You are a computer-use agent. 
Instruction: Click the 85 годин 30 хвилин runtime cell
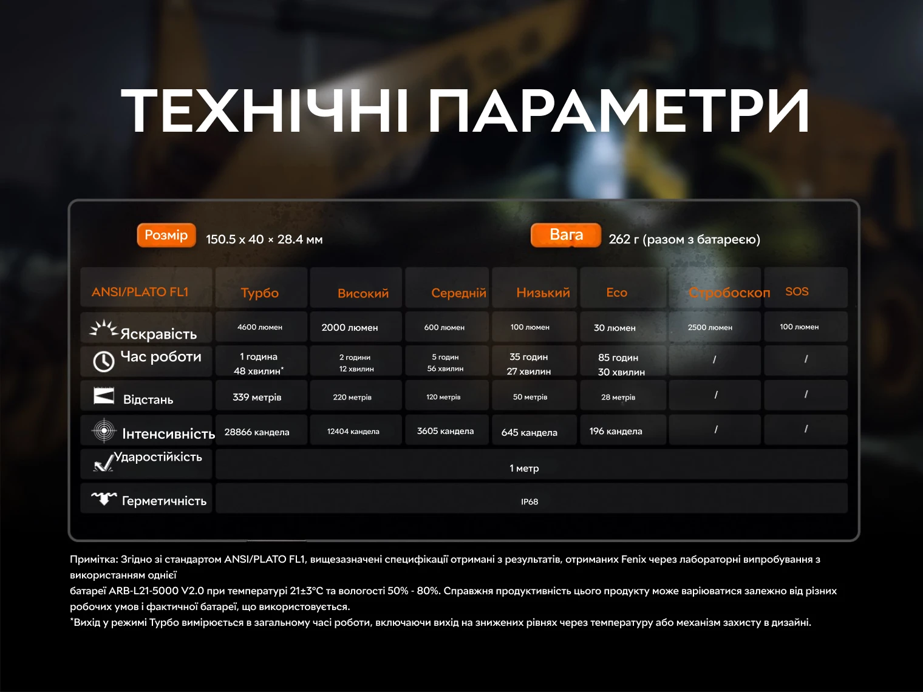click(623, 361)
